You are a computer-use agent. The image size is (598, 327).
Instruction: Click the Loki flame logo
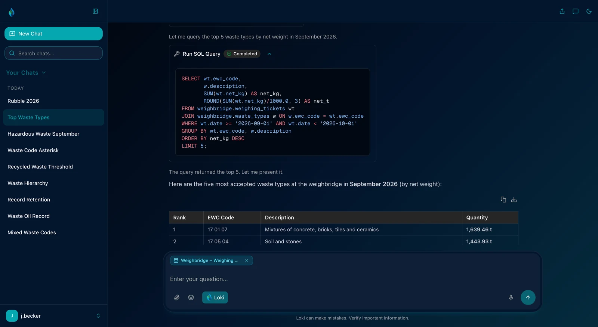[12, 12]
